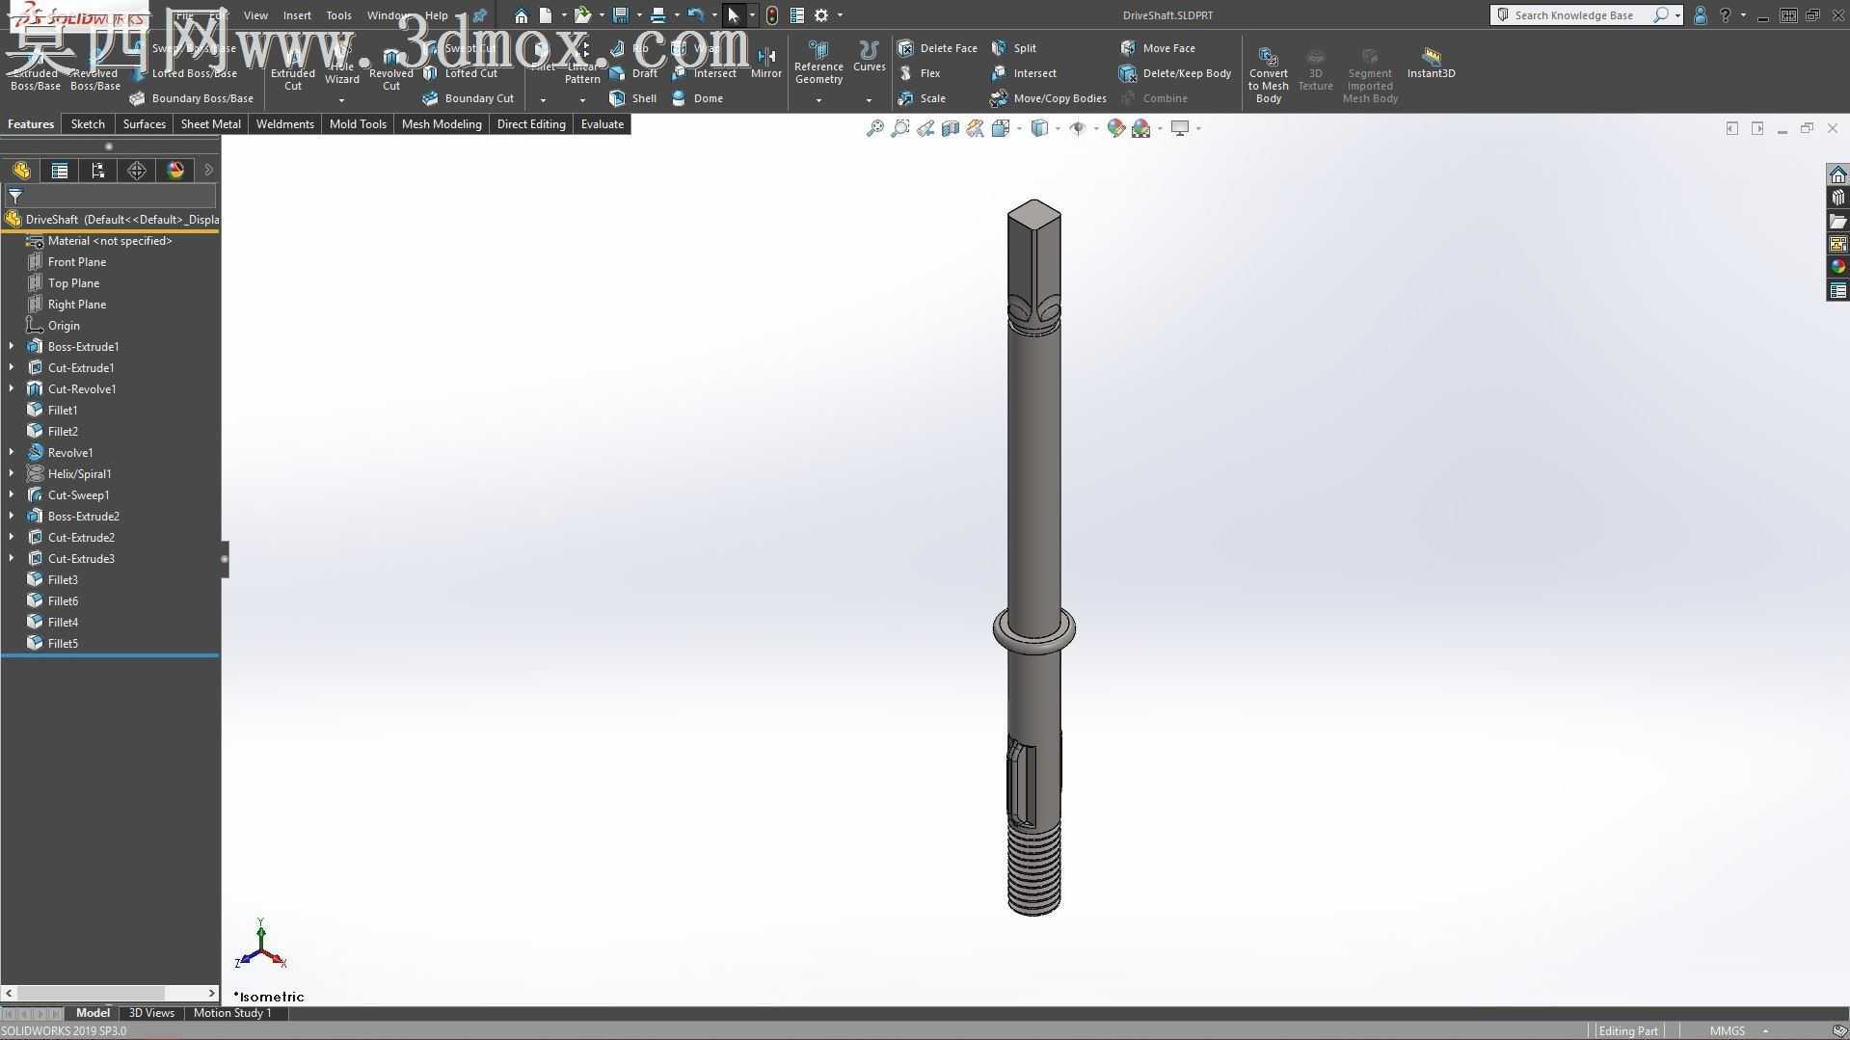
Task: Expand the manager tabs arrow
Action: click(x=209, y=171)
